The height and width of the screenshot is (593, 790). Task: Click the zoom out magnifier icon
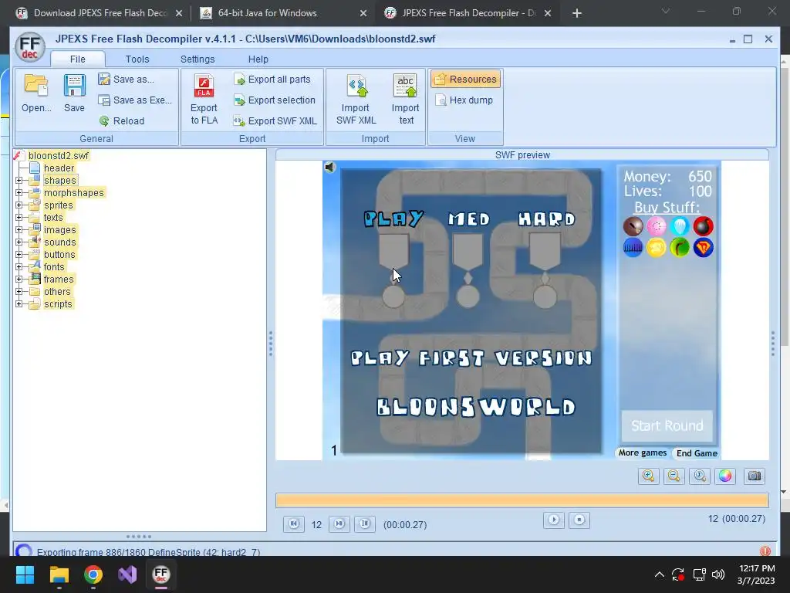pyautogui.click(x=674, y=476)
